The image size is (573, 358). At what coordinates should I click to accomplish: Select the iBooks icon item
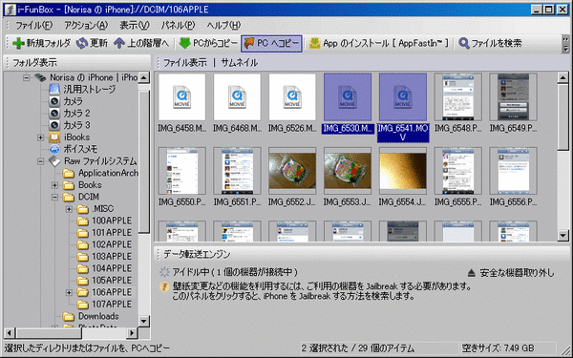pyautogui.click(x=69, y=137)
